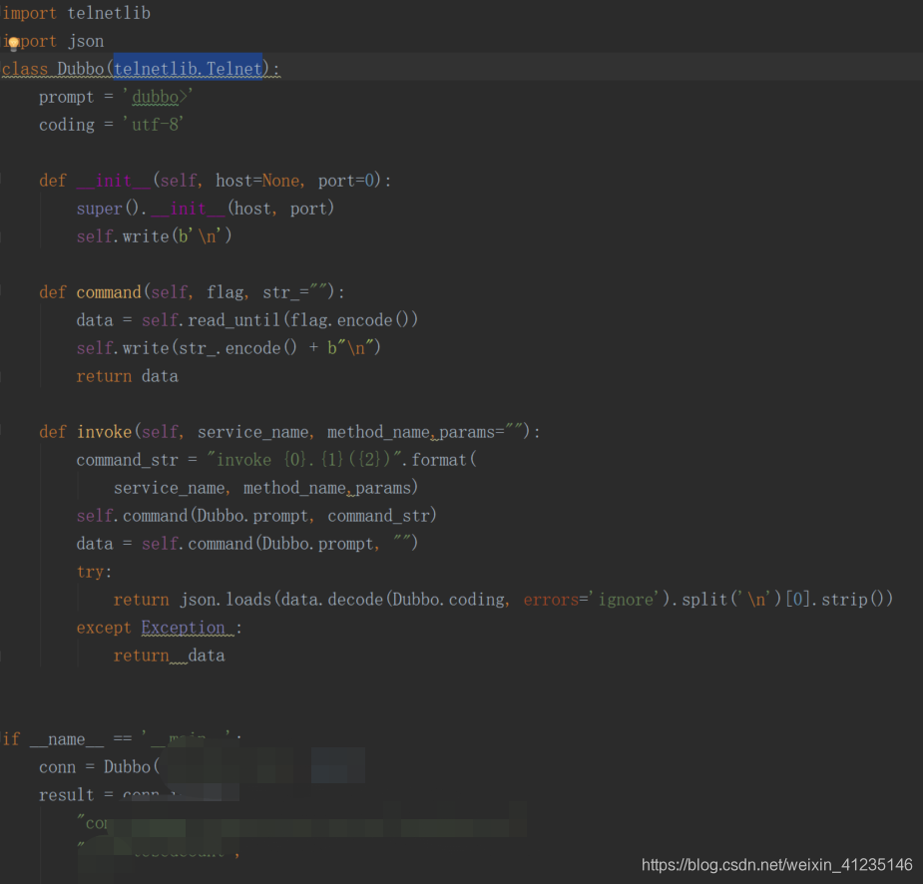Screen dimensions: 923x884
Task: Click the def command method name
Action: tap(108, 291)
